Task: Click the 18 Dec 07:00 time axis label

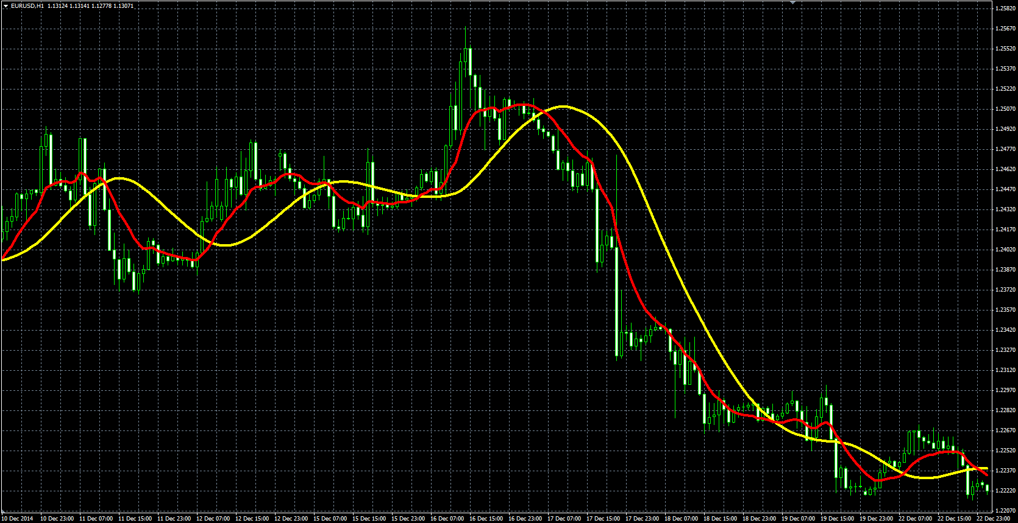Action: click(682, 519)
